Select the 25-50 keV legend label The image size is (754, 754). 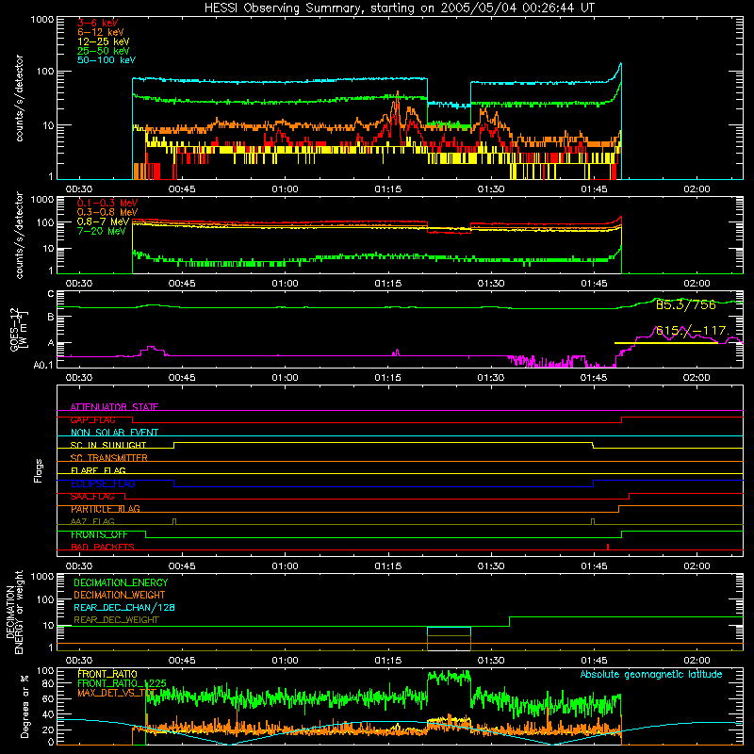pyautogui.click(x=104, y=51)
